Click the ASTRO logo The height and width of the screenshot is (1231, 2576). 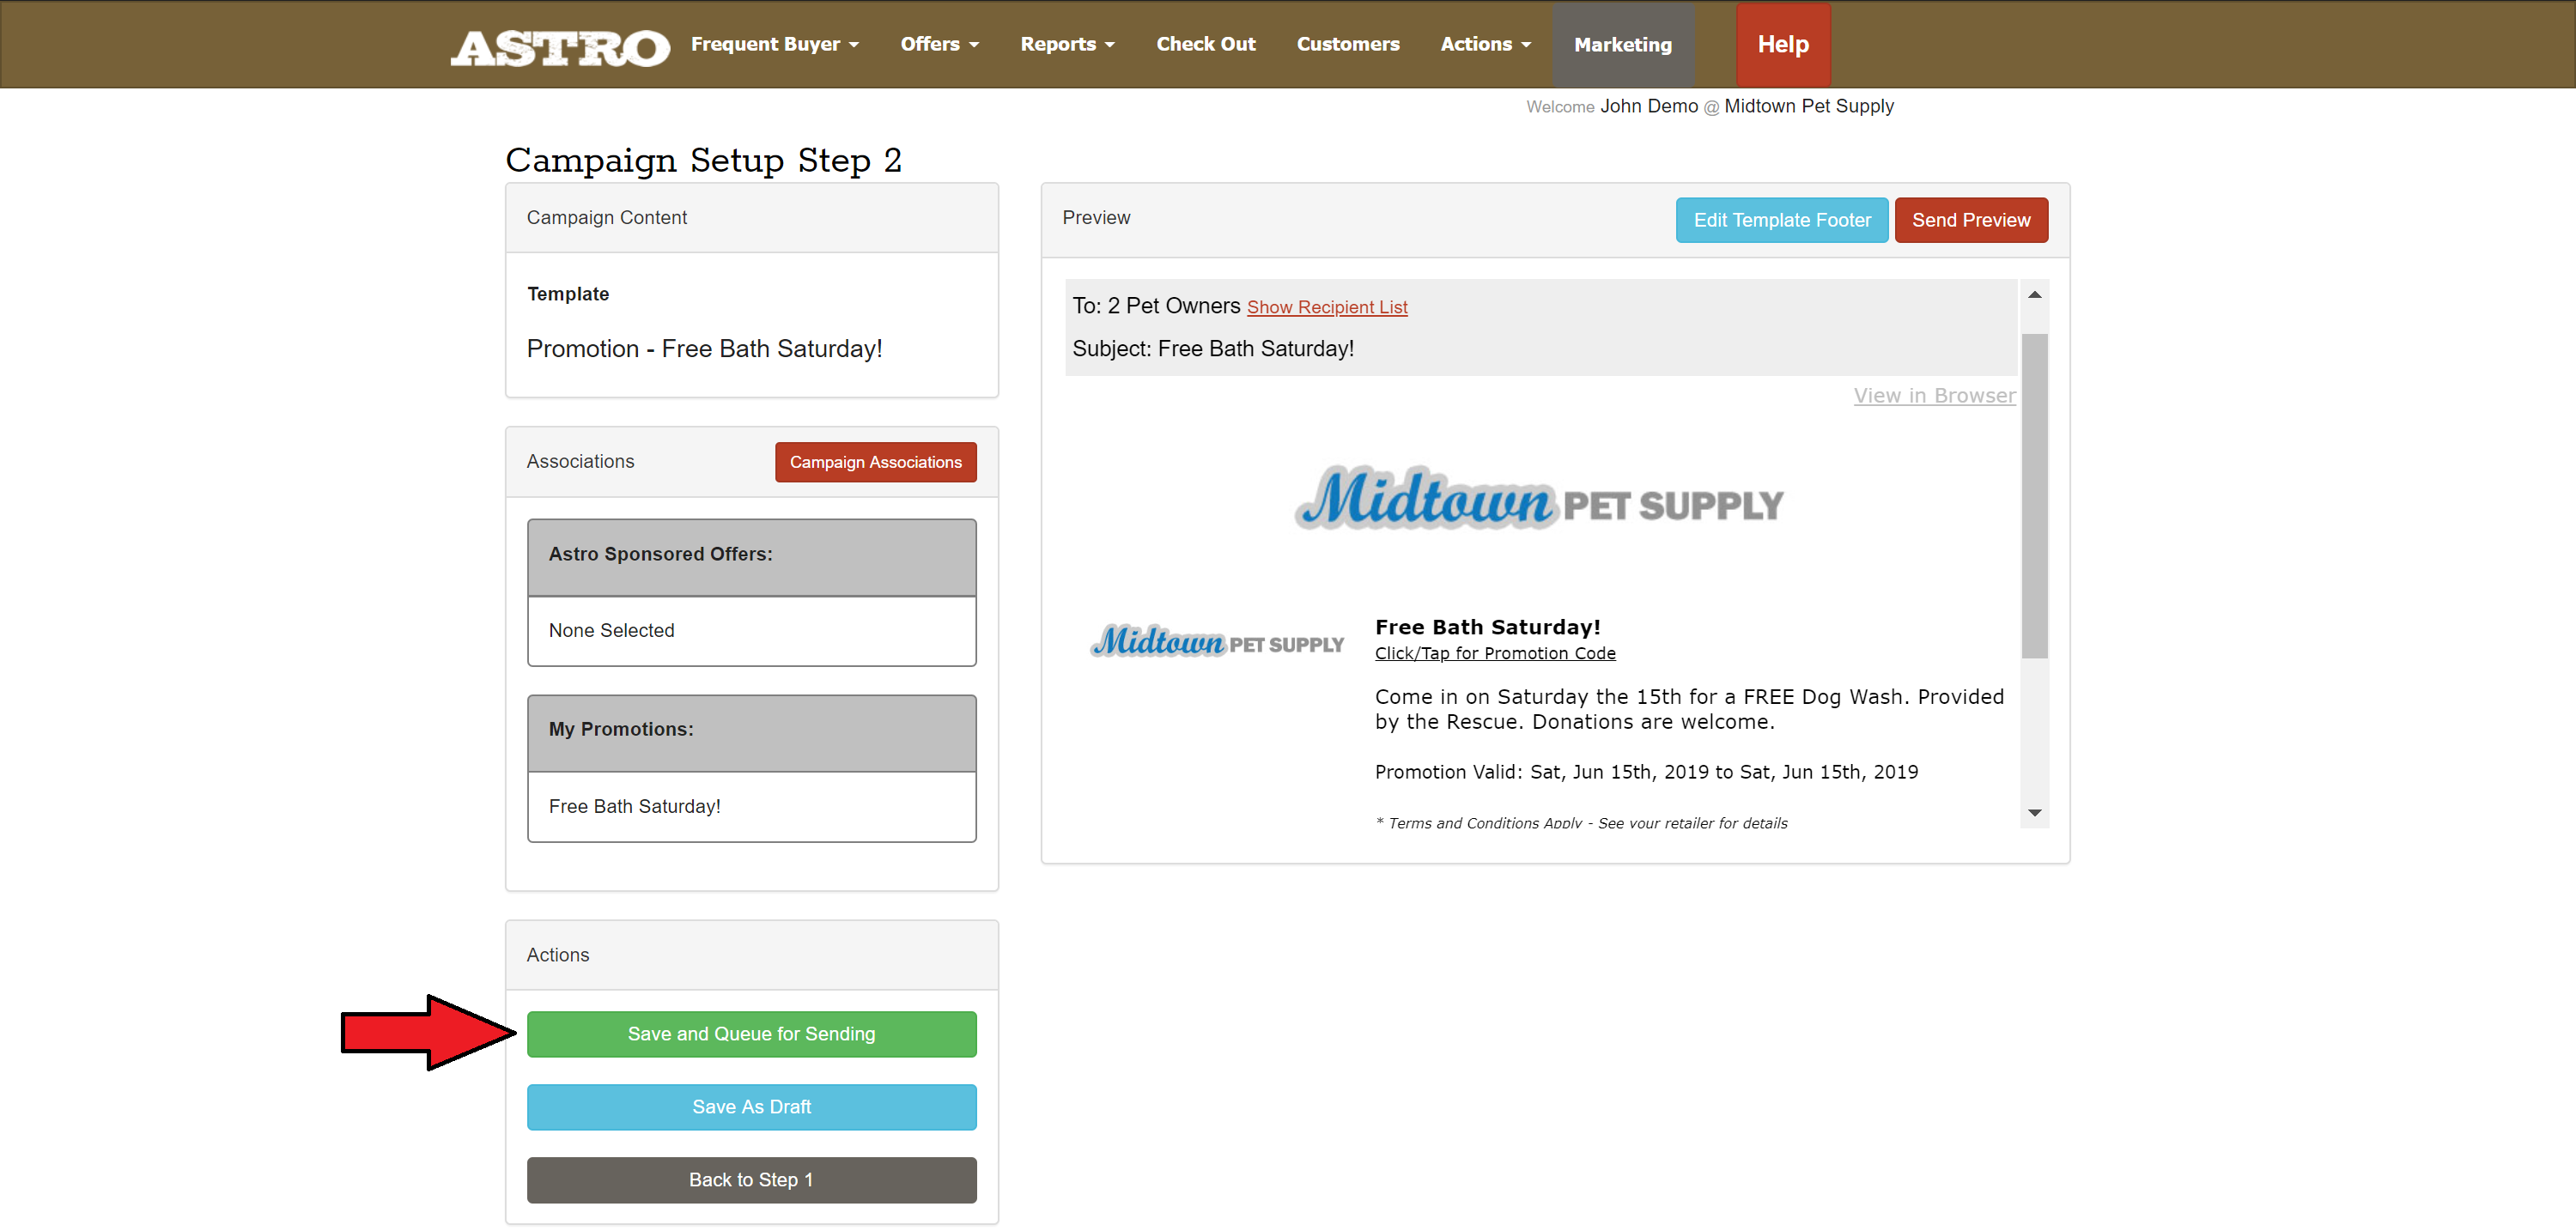[x=559, y=46]
